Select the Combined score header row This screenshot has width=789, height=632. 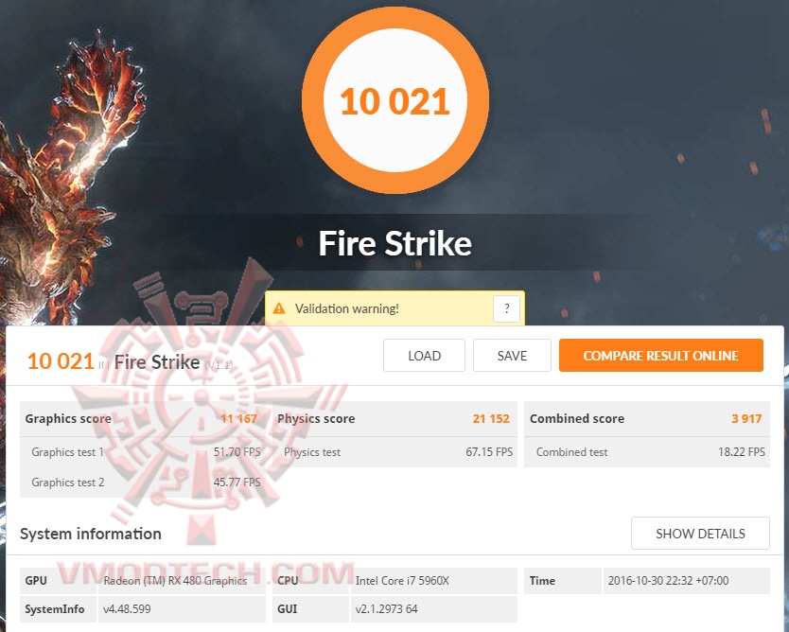646,418
